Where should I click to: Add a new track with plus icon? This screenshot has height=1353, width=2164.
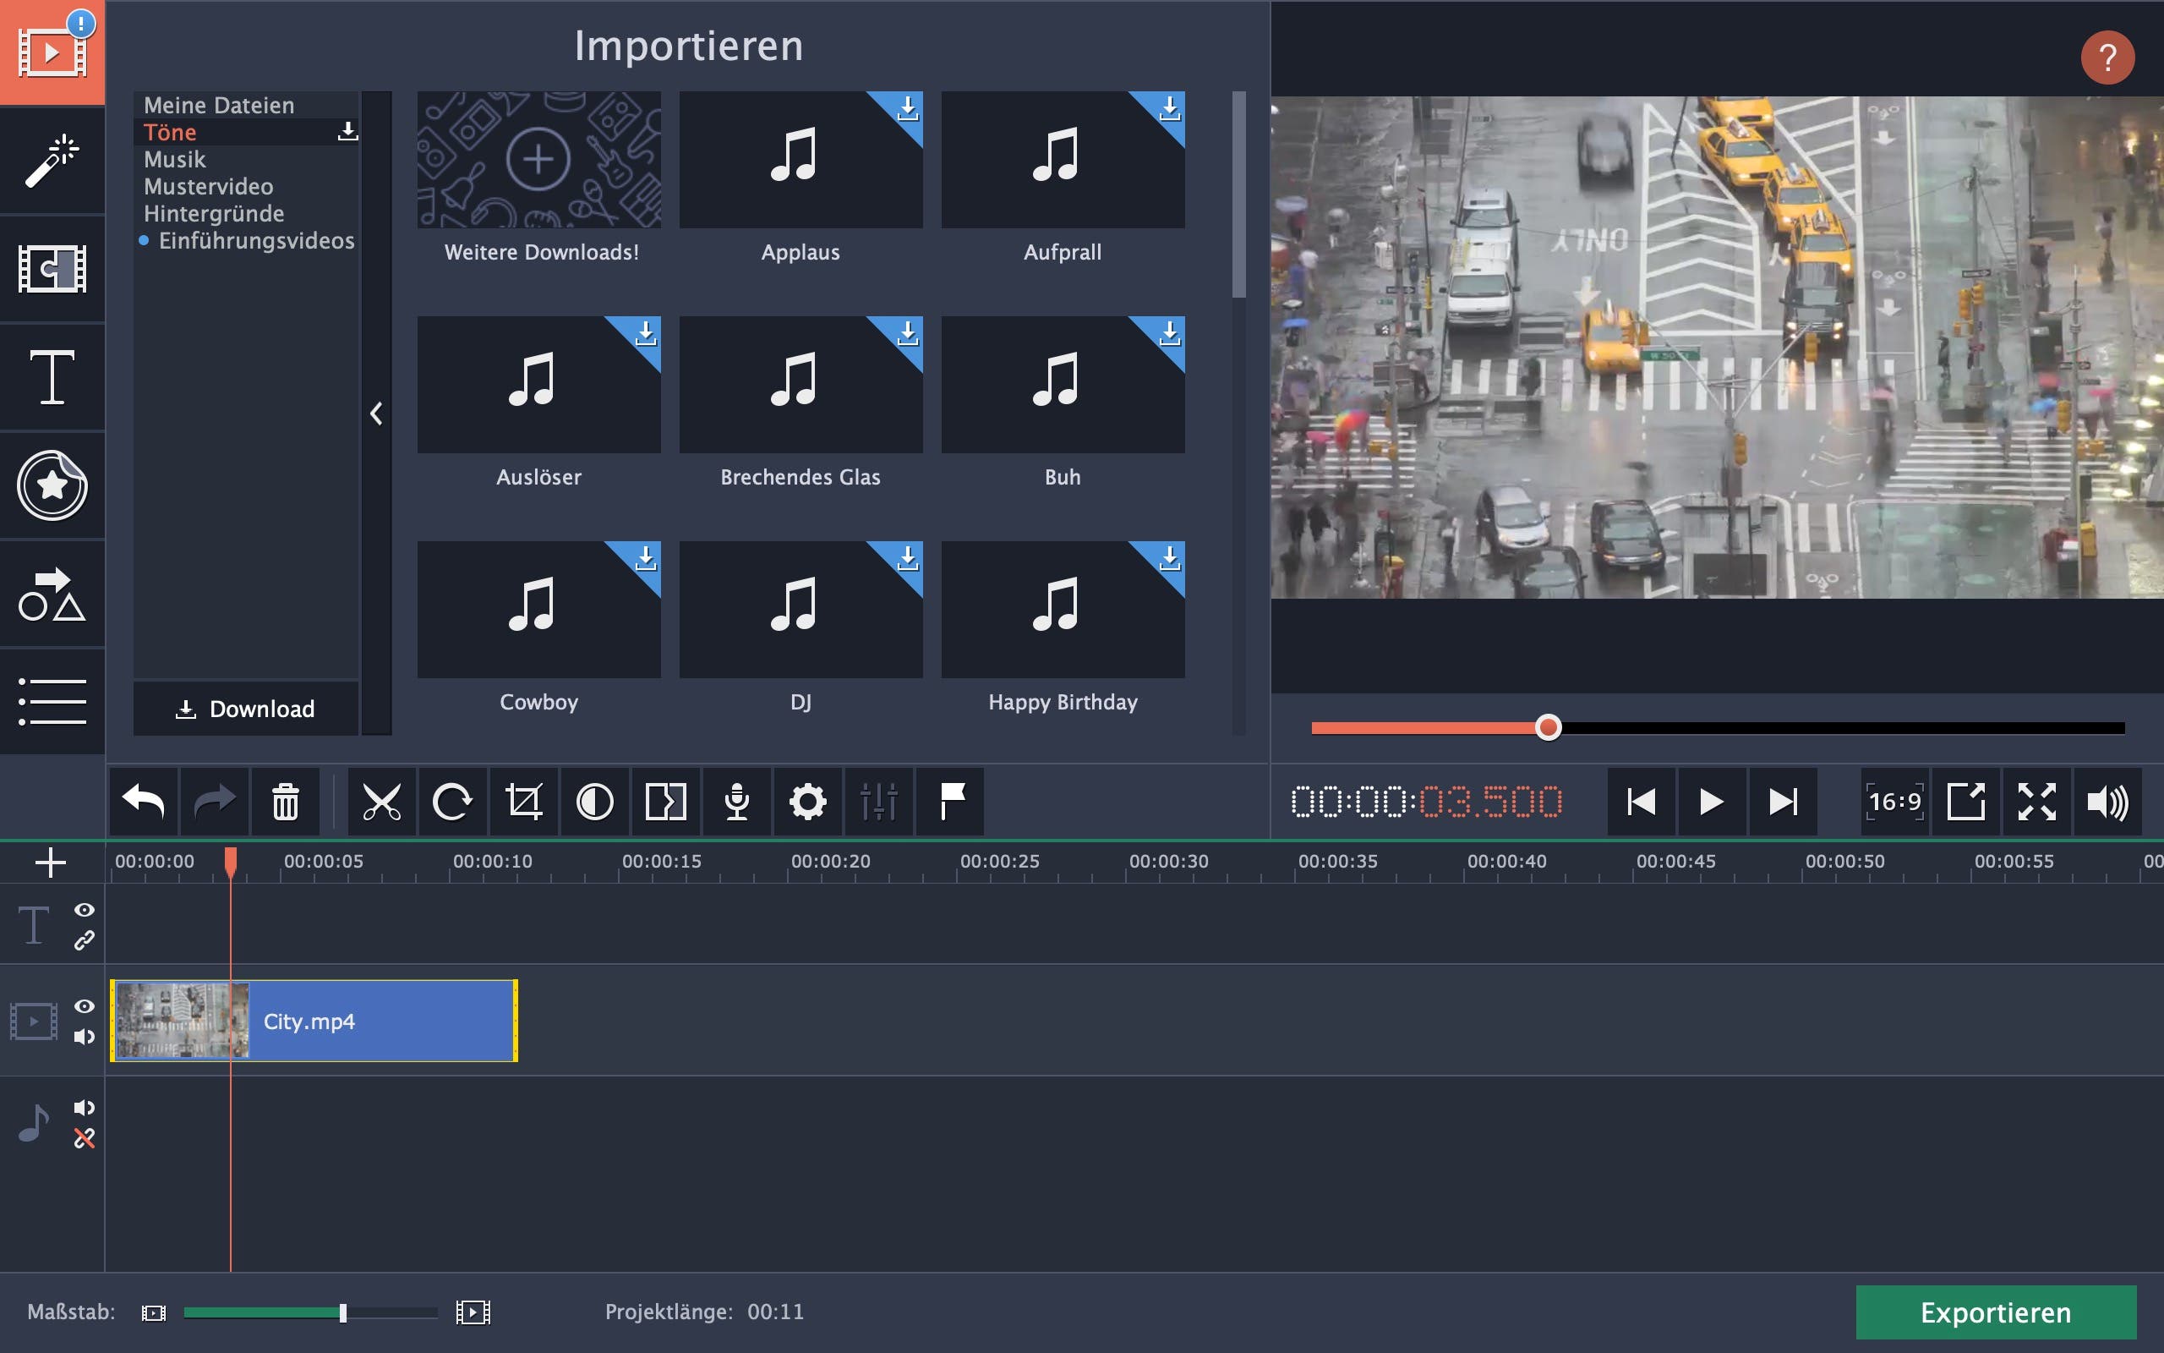tap(50, 863)
